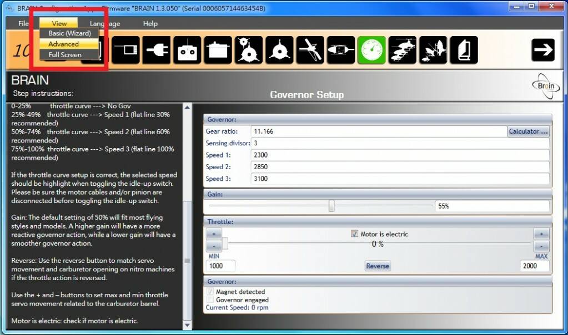Choose Full Screen option
This screenshot has width=568, height=335.
(69, 54)
